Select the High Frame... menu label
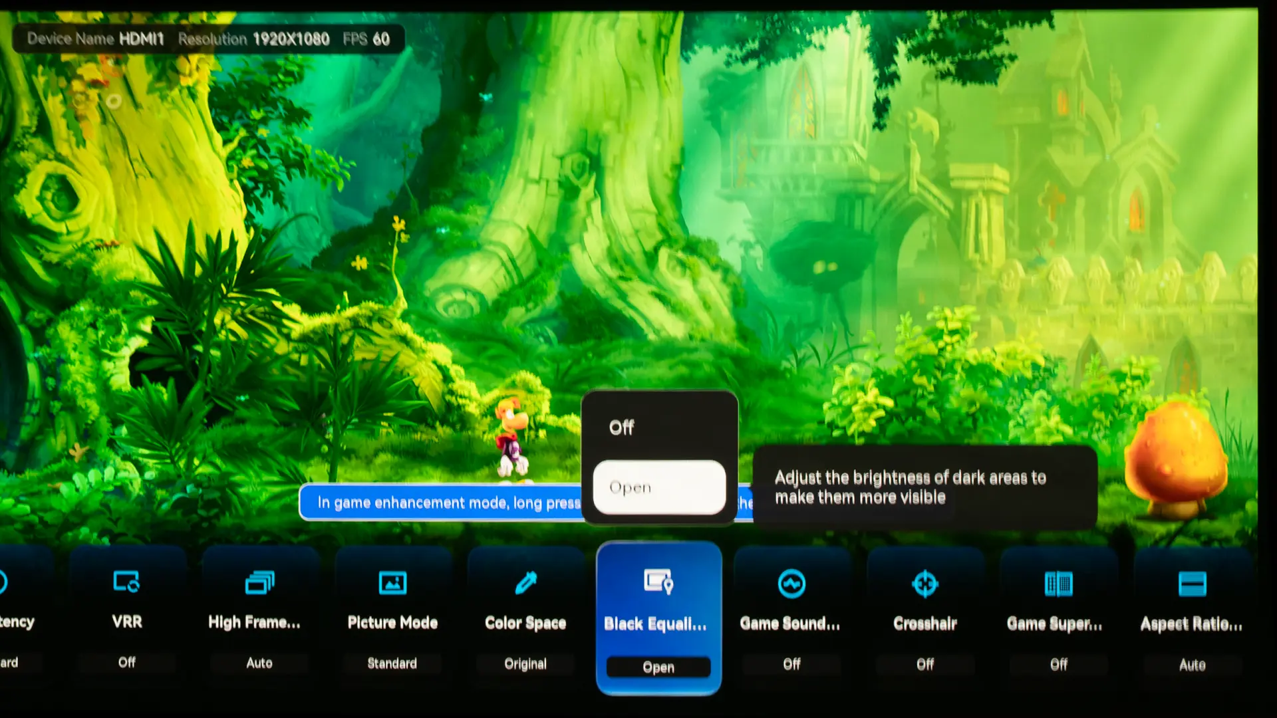 click(254, 622)
